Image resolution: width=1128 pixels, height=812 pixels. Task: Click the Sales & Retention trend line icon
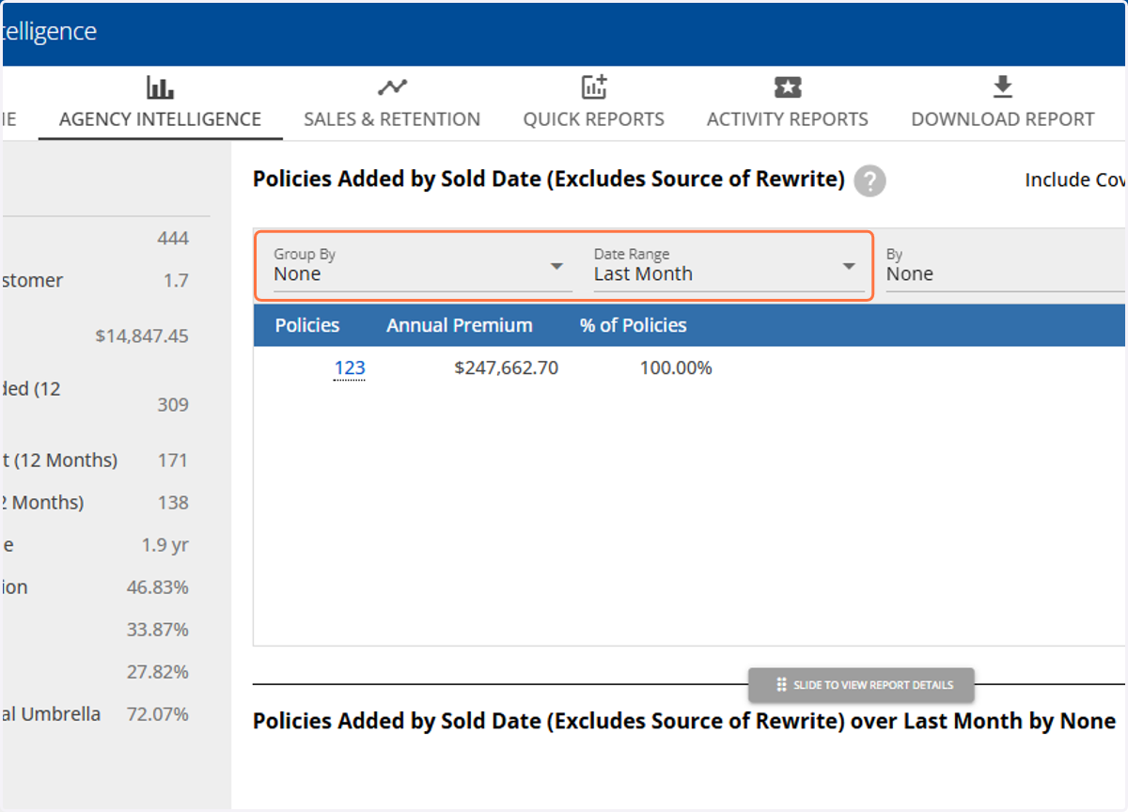(392, 88)
